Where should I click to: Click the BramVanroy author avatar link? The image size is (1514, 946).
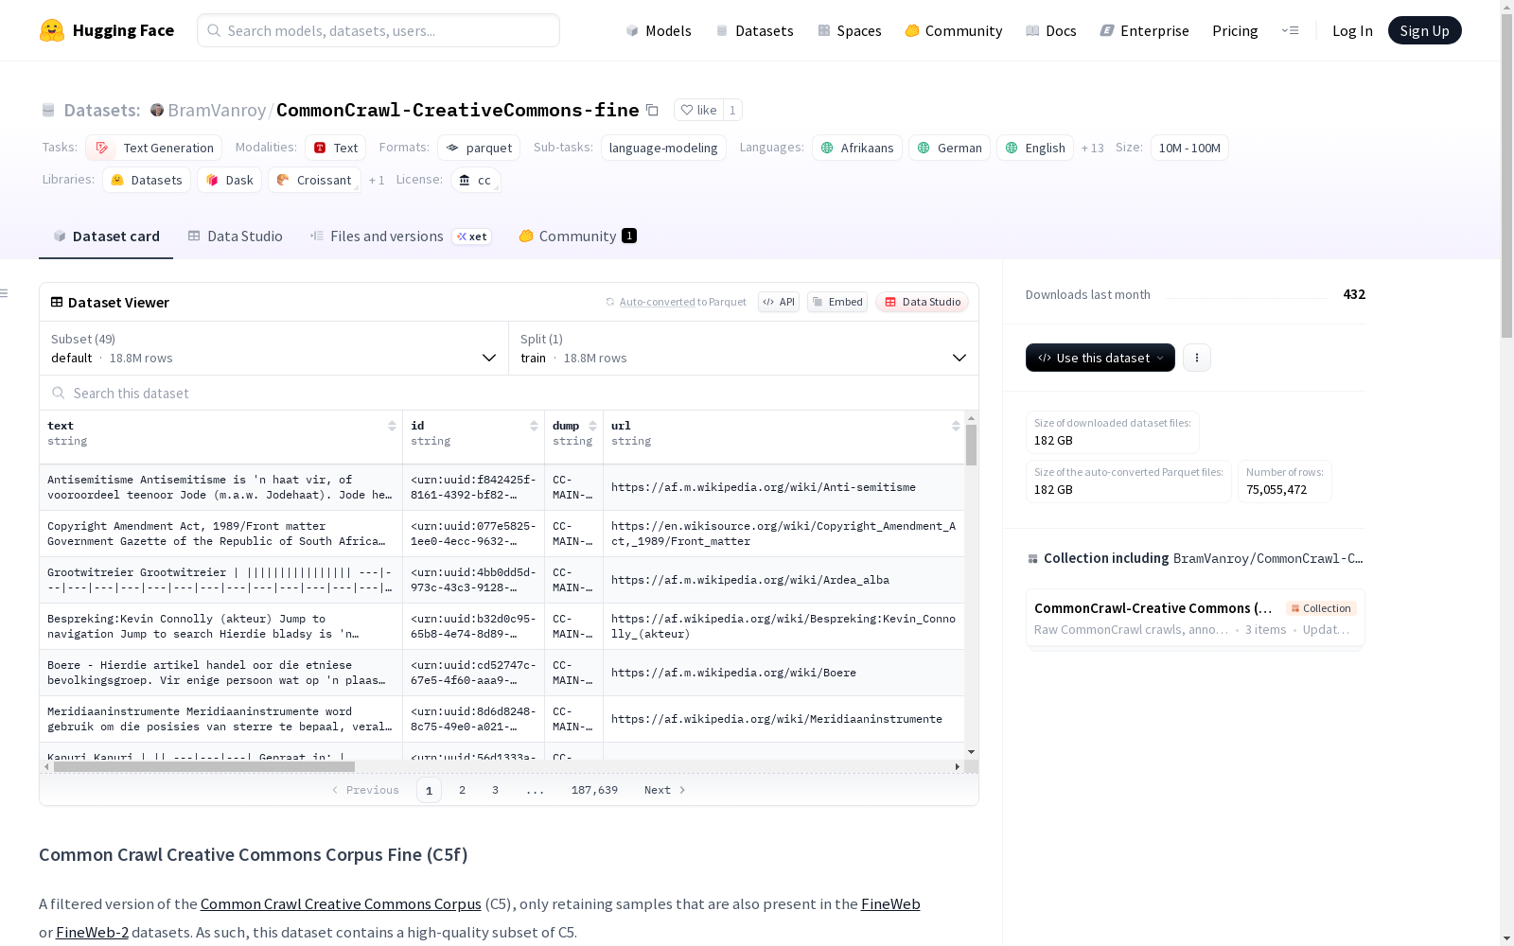coord(157,110)
